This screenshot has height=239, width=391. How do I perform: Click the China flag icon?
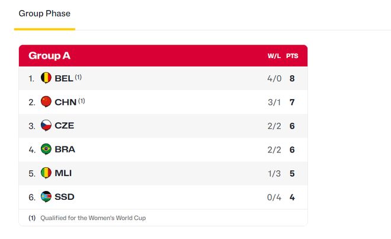coord(46,101)
